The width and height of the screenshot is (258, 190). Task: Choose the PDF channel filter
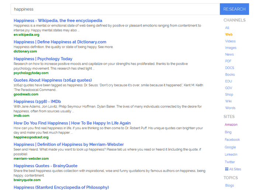pos(228,61)
